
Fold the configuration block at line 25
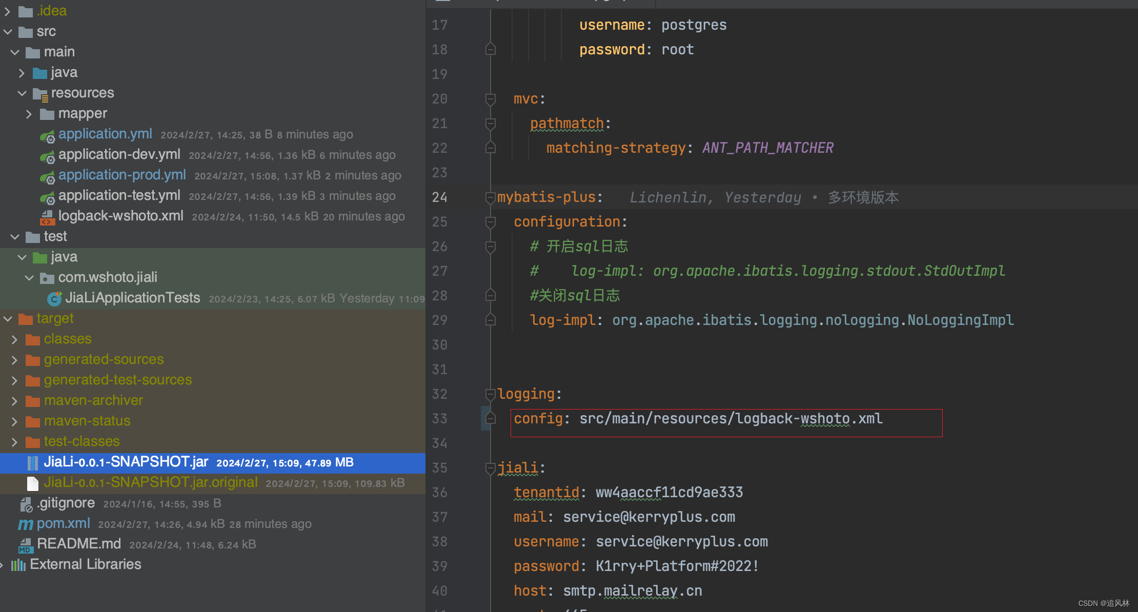491,222
